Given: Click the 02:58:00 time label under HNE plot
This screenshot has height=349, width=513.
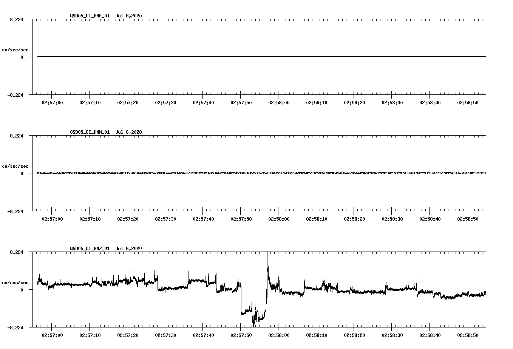Looking at the screenshot, I should pos(279,102).
